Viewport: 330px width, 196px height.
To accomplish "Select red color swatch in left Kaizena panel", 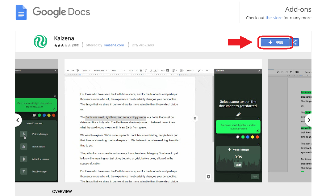I will 54,115.
